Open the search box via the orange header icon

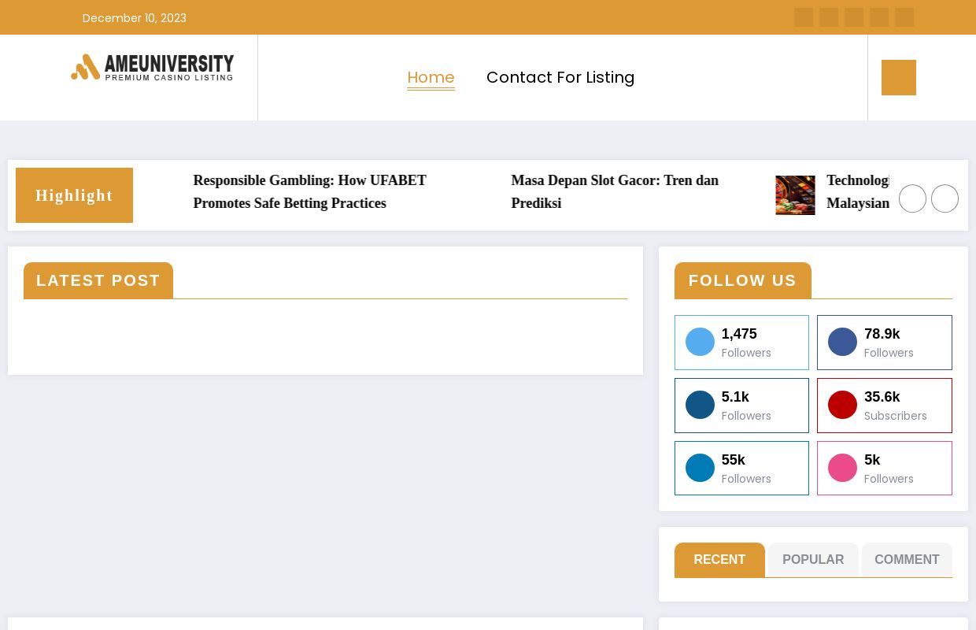pyautogui.click(x=899, y=77)
